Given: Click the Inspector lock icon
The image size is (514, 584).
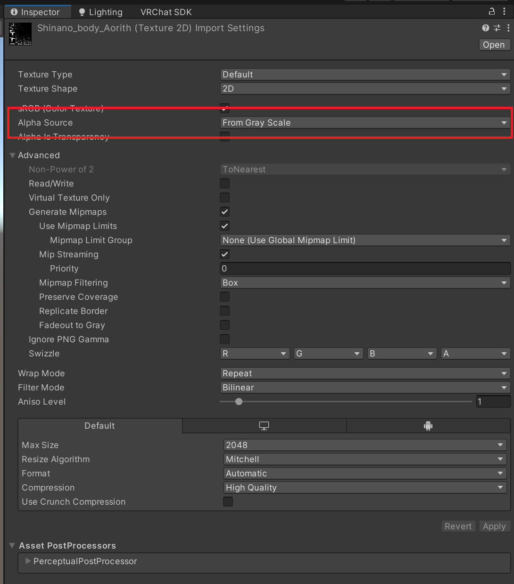Looking at the screenshot, I should coord(491,12).
